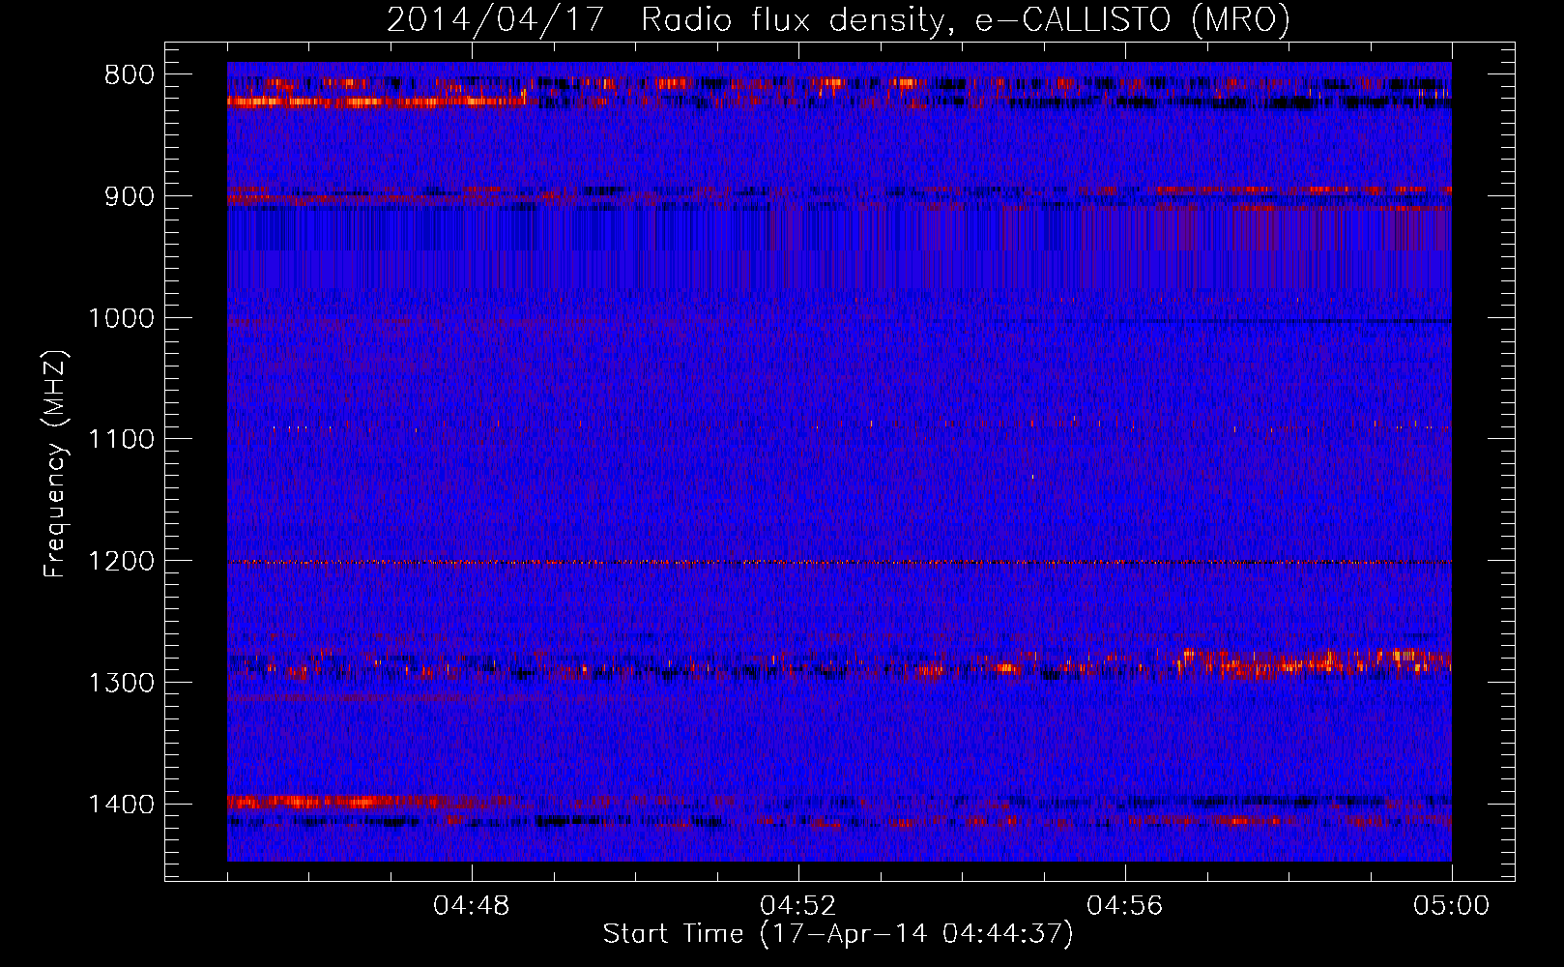Select the 1000 frequency tick label
Screen dimensions: 1564x967
[x=121, y=318]
